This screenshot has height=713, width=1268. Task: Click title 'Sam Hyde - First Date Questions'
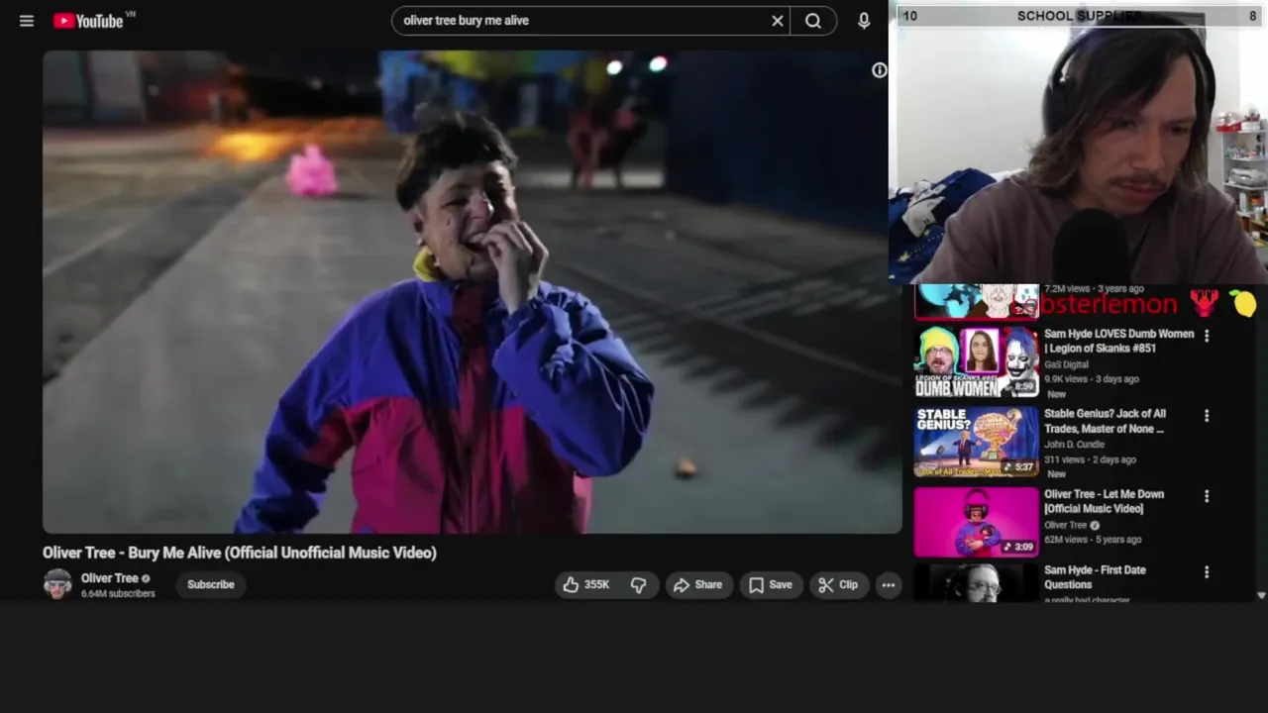pos(1095,577)
